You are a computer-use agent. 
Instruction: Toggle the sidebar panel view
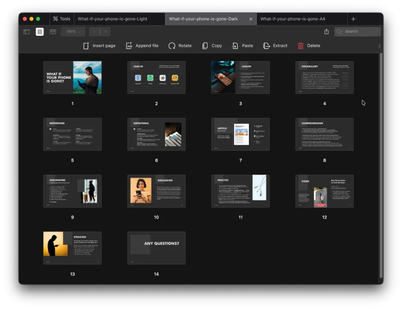pyautogui.click(x=27, y=32)
